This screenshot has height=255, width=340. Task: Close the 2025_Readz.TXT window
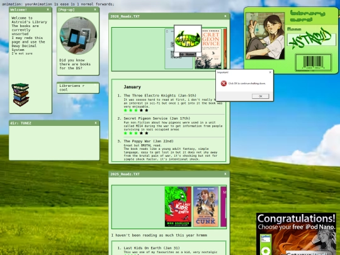pos(225,174)
